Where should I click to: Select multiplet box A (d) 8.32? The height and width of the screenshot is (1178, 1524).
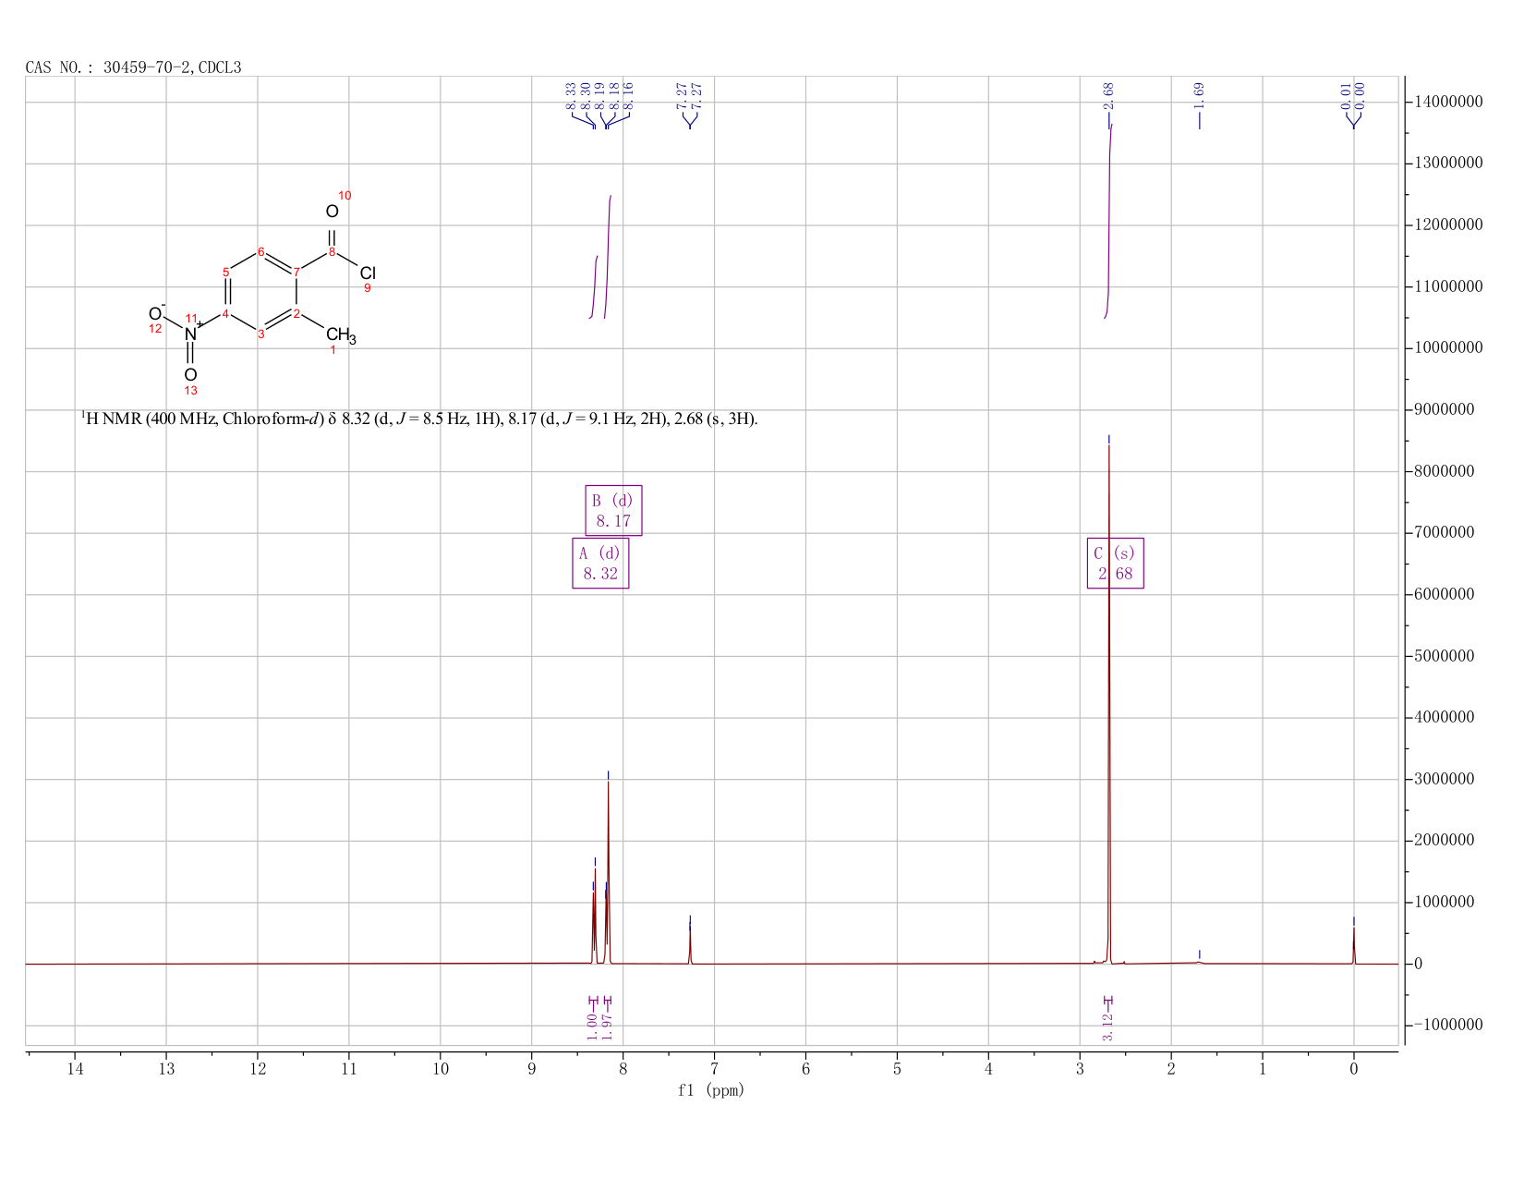(600, 564)
